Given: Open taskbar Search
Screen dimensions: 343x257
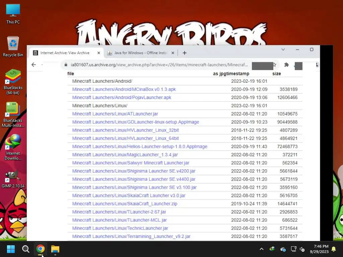Looking at the screenshot, I should (x=25, y=249).
